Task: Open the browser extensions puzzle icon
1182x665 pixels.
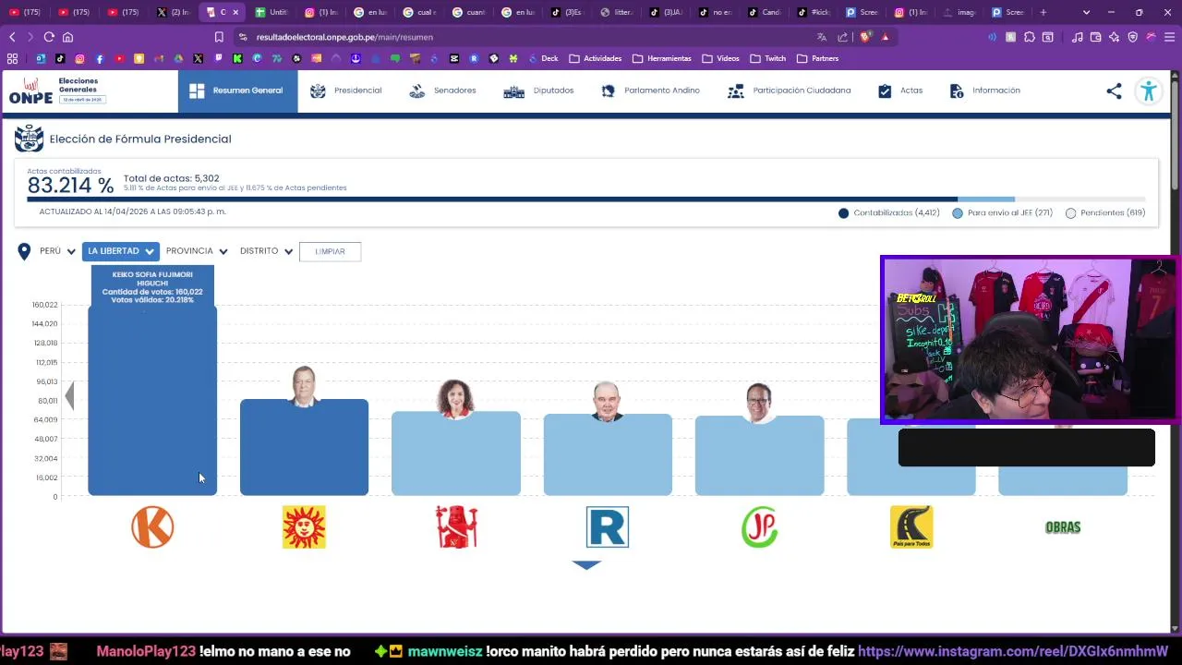Action: pos(1029,37)
